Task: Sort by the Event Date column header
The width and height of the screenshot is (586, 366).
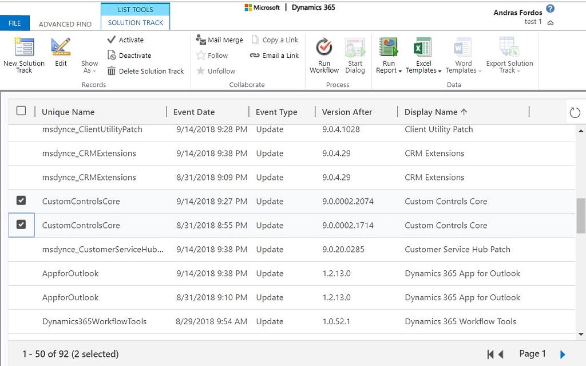Action: [194, 112]
